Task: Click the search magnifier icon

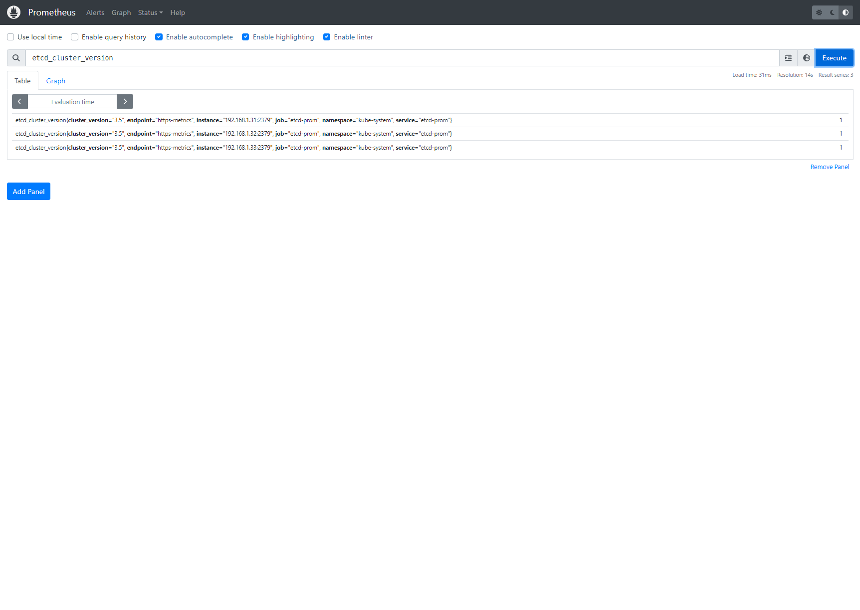Action: pos(16,58)
